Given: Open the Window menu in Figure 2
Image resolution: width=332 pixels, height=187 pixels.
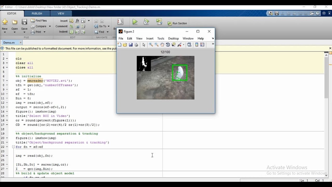Looking at the screenshot, I should [x=188, y=38].
